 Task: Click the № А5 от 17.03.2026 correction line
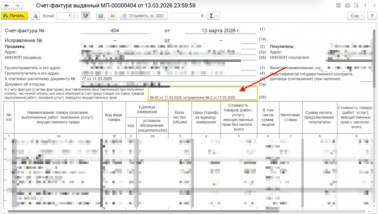click(193, 97)
